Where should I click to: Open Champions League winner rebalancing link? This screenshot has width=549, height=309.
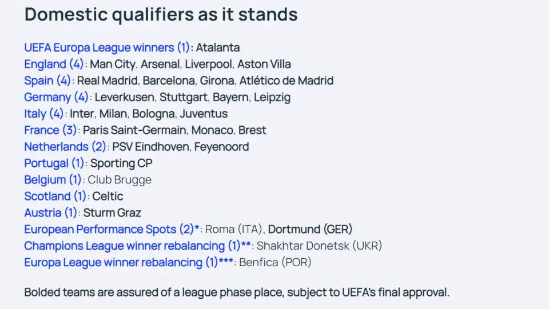pos(137,246)
